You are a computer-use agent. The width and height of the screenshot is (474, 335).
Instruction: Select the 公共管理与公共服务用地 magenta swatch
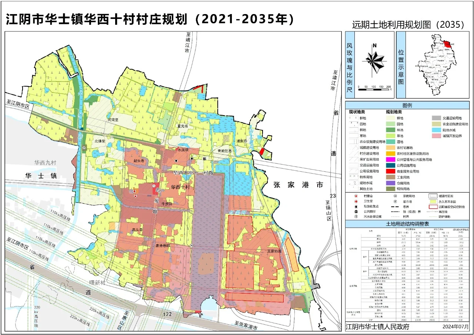click(x=391, y=159)
